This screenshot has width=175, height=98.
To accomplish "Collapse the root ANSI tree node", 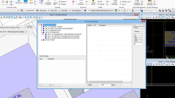I will point(39,25).
